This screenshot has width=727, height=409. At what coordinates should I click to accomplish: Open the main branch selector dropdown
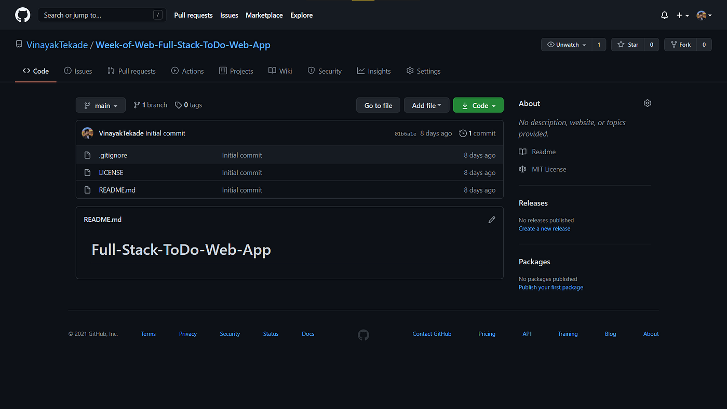100,105
